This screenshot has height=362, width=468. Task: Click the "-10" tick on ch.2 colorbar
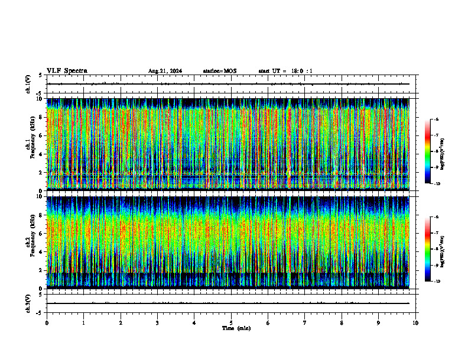437,282
